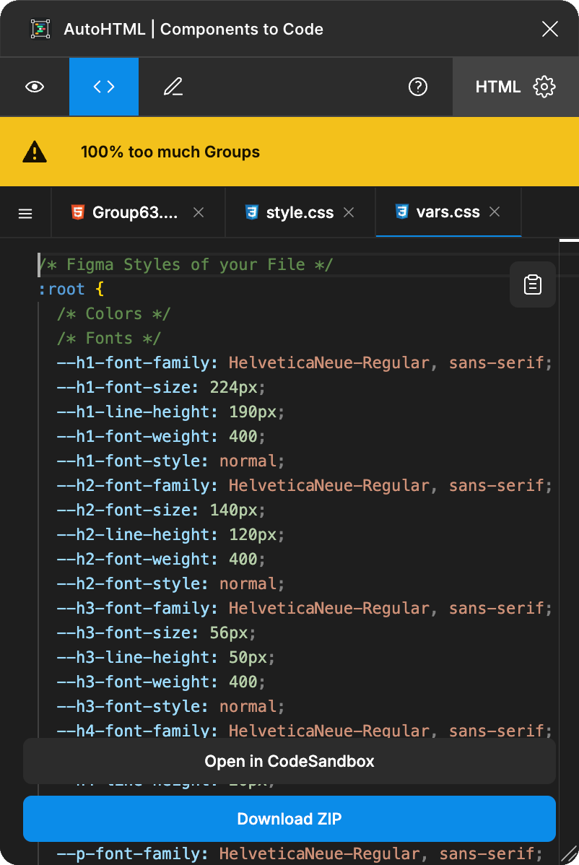579x865 pixels.
Task: Click the '--p-font-family' line
Action: (300, 854)
